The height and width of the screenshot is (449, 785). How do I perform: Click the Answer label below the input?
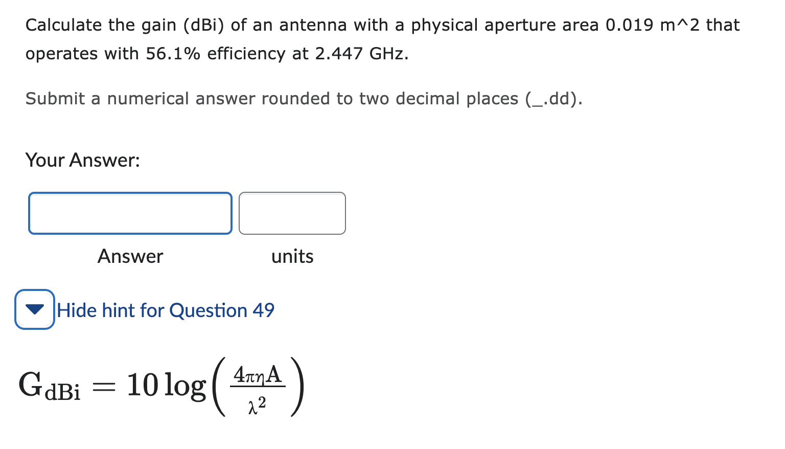pos(130,256)
